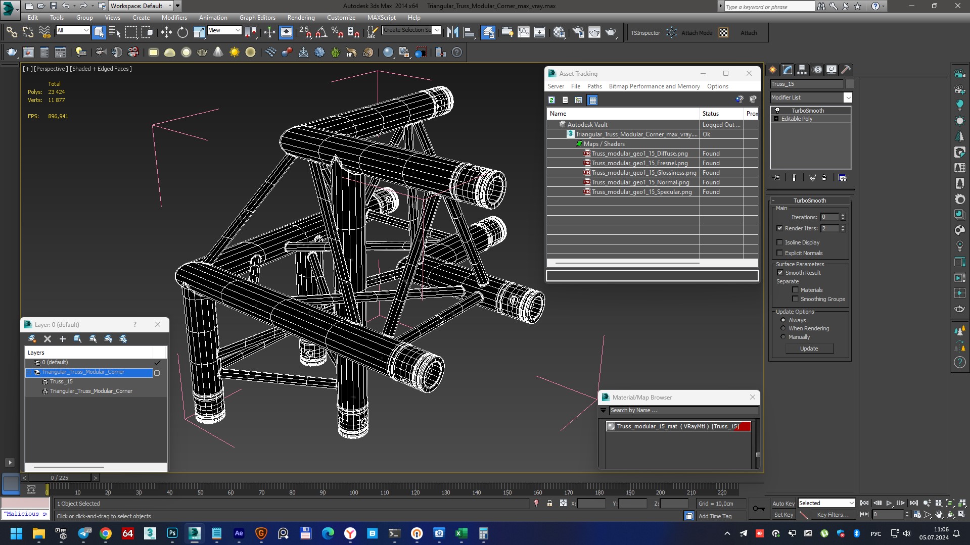Click the Search by Name field in Material Browser
970x545 pixels.
683,411
